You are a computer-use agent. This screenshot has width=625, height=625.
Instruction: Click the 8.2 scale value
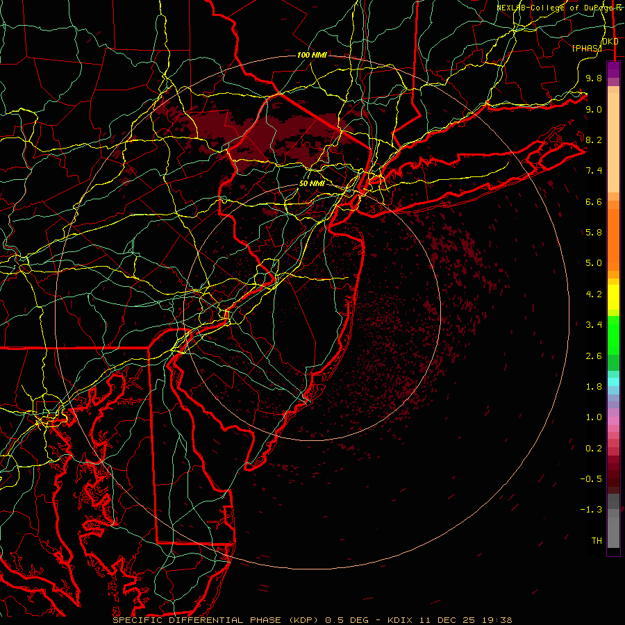pyautogui.click(x=594, y=140)
